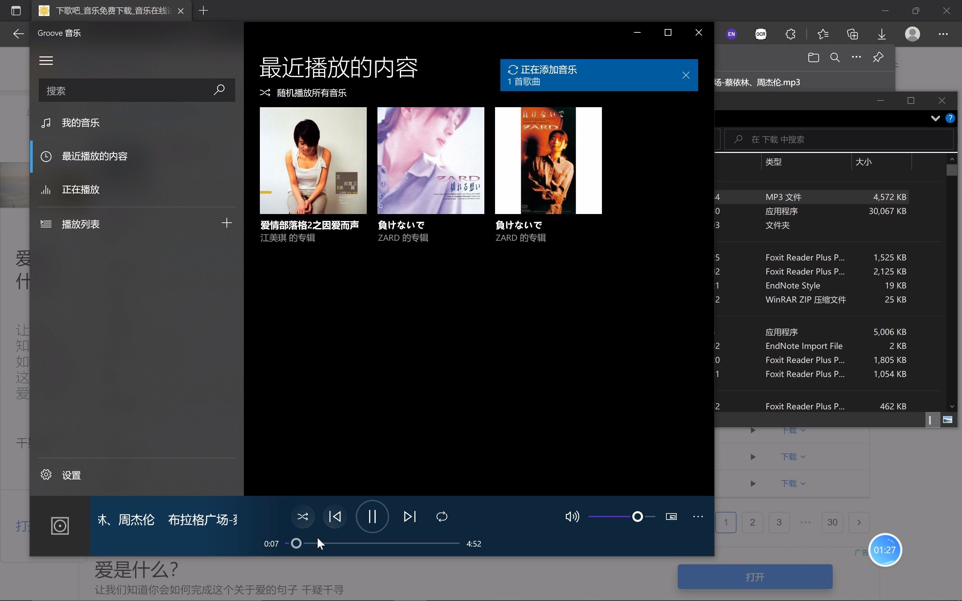Click the EN extension icon in Edge
962x601 pixels.
pos(732,34)
